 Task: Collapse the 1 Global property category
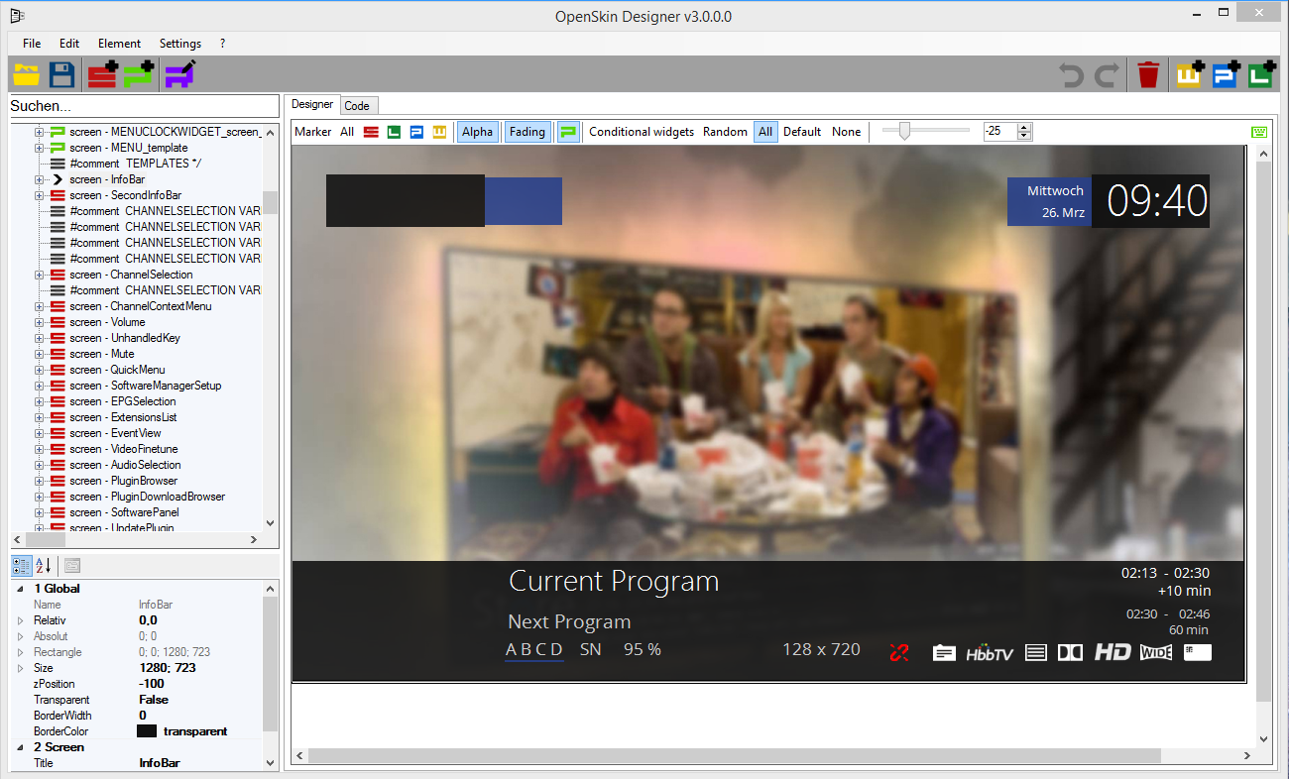[x=20, y=589]
